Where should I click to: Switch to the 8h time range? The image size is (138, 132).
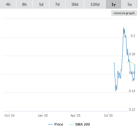pyautogui.click(x=24, y=4)
